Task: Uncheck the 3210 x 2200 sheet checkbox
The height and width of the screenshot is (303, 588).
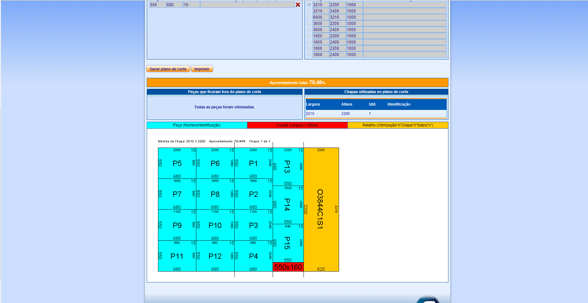Action: pos(309,4)
